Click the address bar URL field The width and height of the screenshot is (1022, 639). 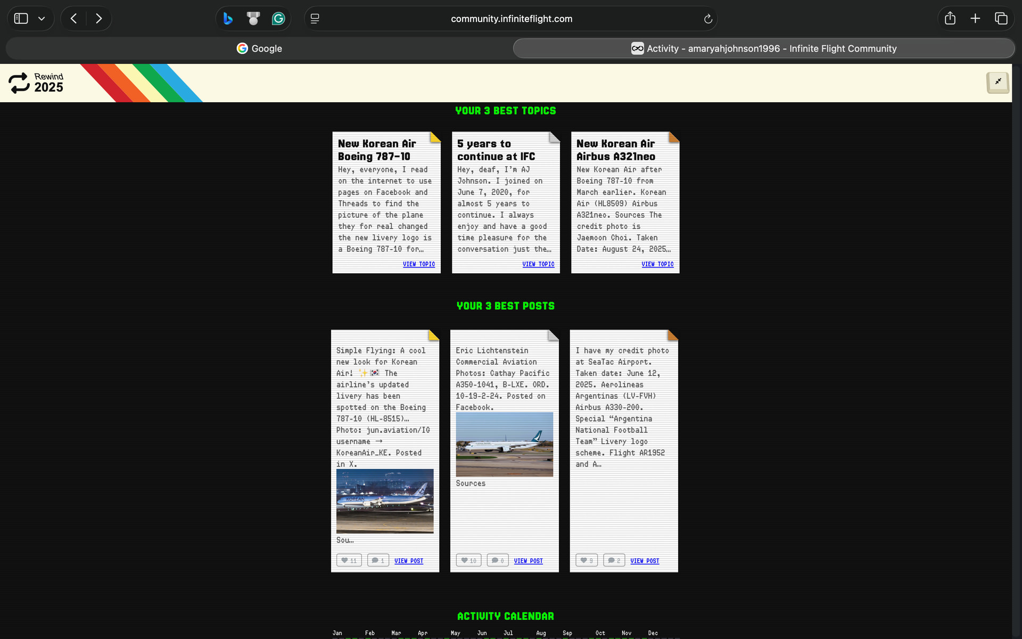[x=511, y=19]
